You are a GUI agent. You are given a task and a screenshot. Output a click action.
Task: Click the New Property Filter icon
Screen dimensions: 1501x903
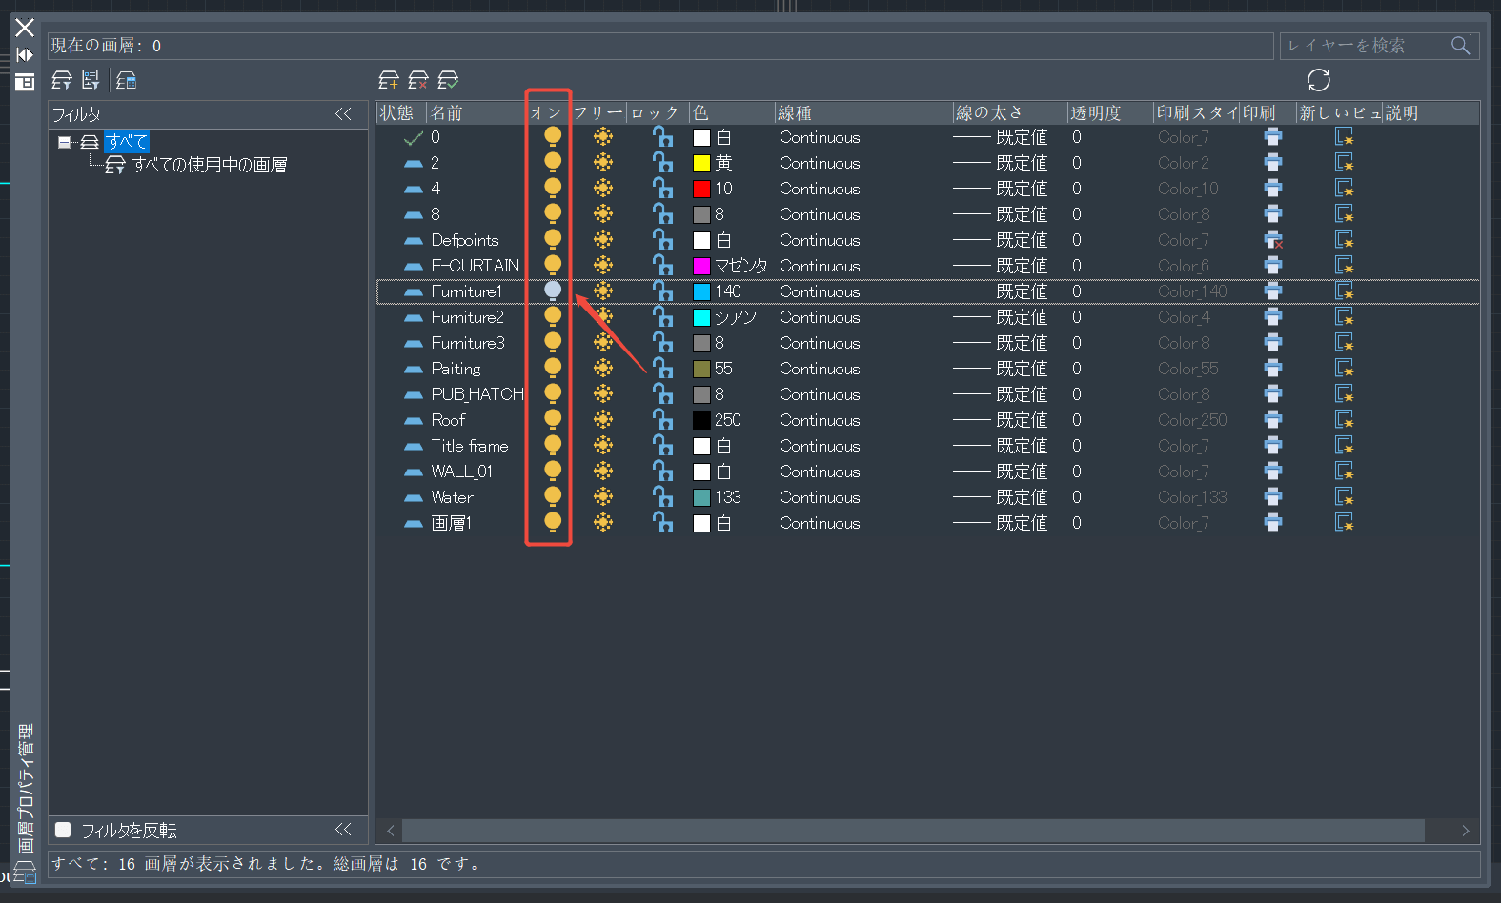click(x=62, y=80)
